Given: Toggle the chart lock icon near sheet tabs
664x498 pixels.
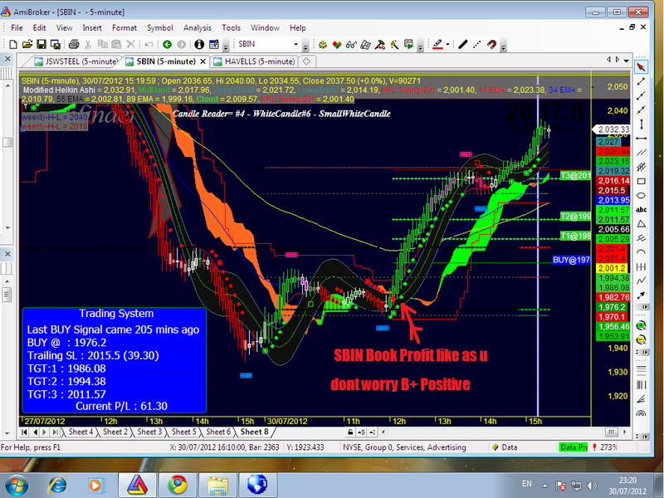Looking at the screenshot, I should (x=350, y=432).
